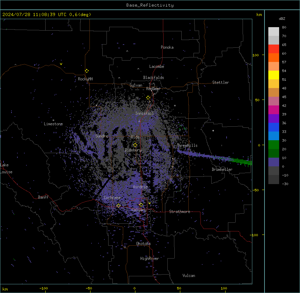
Task: Click the Innisfail label
Action: tap(144, 113)
